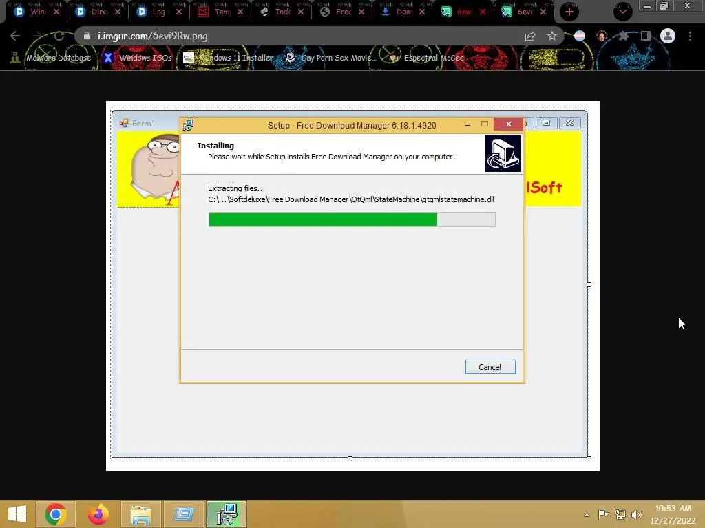The width and height of the screenshot is (705, 528).
Task: Click the installer computer graphic
Action: click(x=503, y=153)
